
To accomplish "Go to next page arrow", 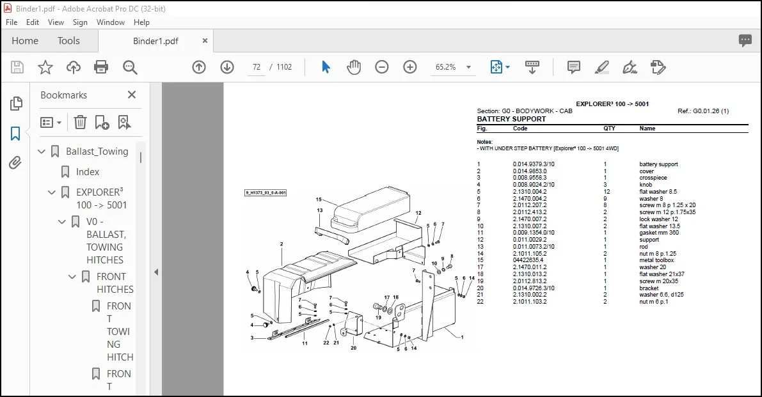I will point(227,67).
